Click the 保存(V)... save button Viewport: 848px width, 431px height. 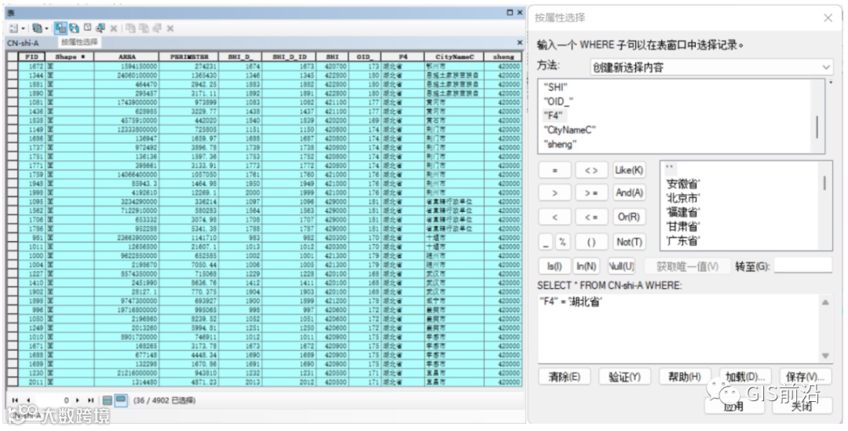[806, 377]
